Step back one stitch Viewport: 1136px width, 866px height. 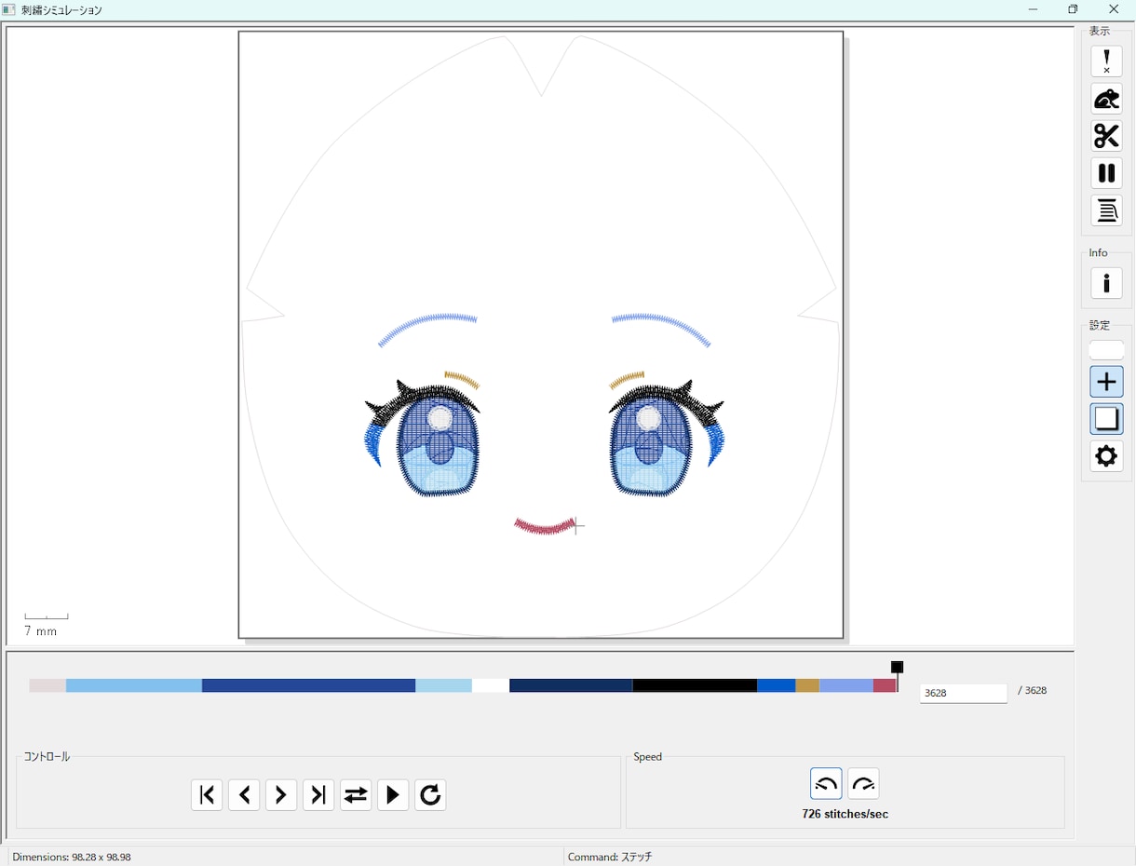(244, 794)
